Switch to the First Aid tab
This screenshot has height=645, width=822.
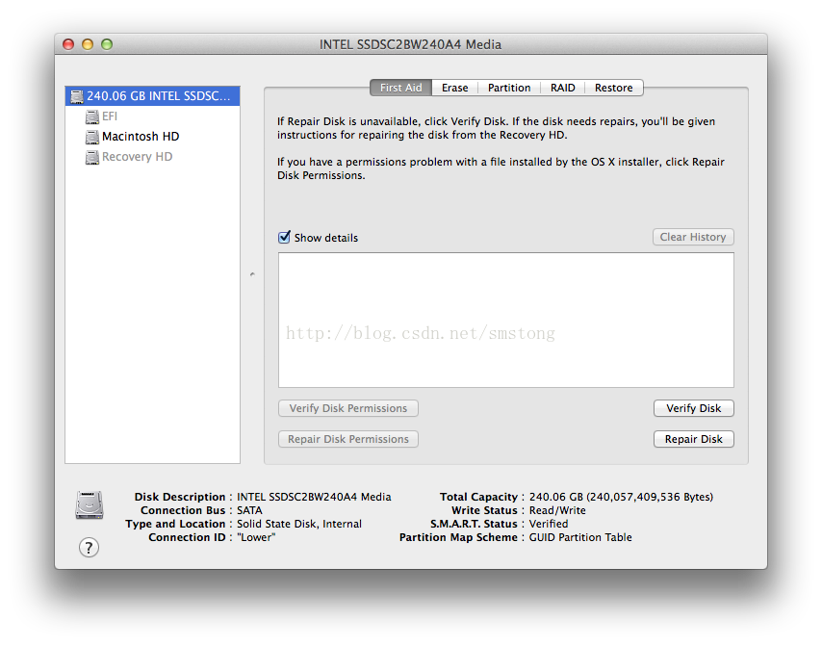click(401, 88)
